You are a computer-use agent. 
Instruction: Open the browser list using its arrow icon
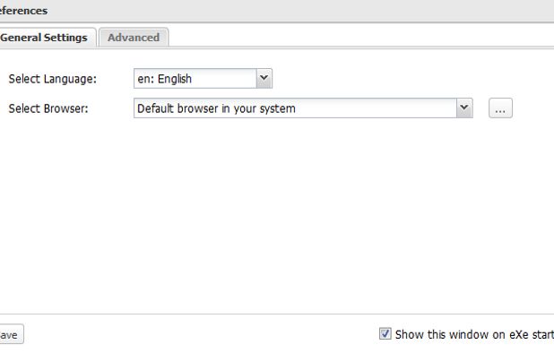pyautogui.click(x=464, y=108)
